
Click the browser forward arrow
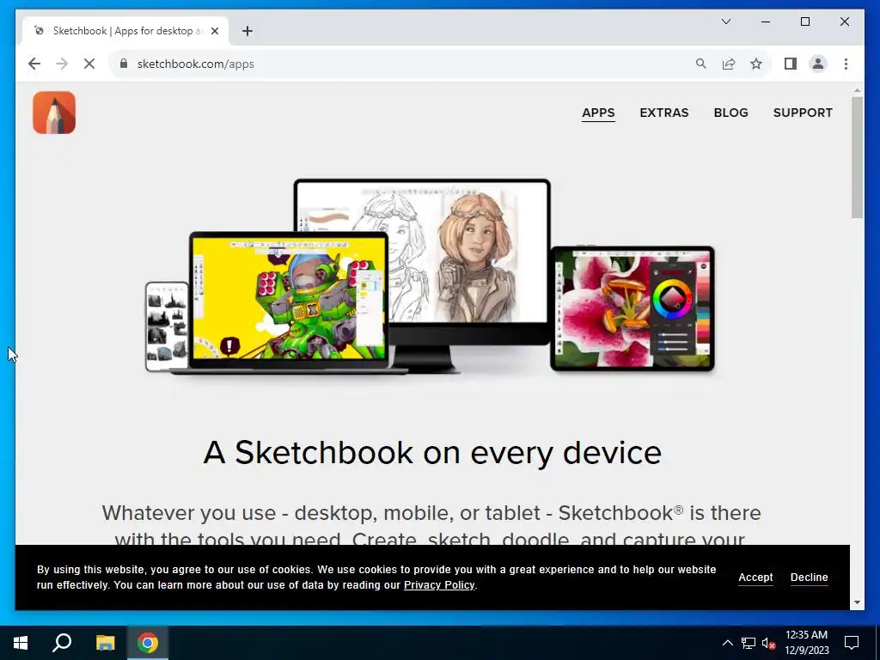(x=62, y=64)
